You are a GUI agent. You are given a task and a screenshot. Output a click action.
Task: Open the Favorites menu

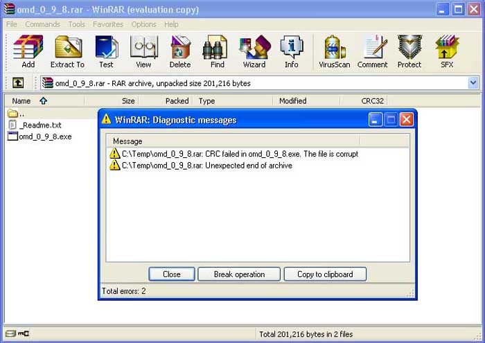pyautogui.click(x=108, y=24)
